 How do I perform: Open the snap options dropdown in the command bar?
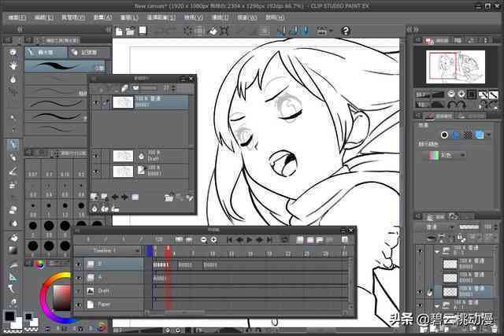coord(332,31)
